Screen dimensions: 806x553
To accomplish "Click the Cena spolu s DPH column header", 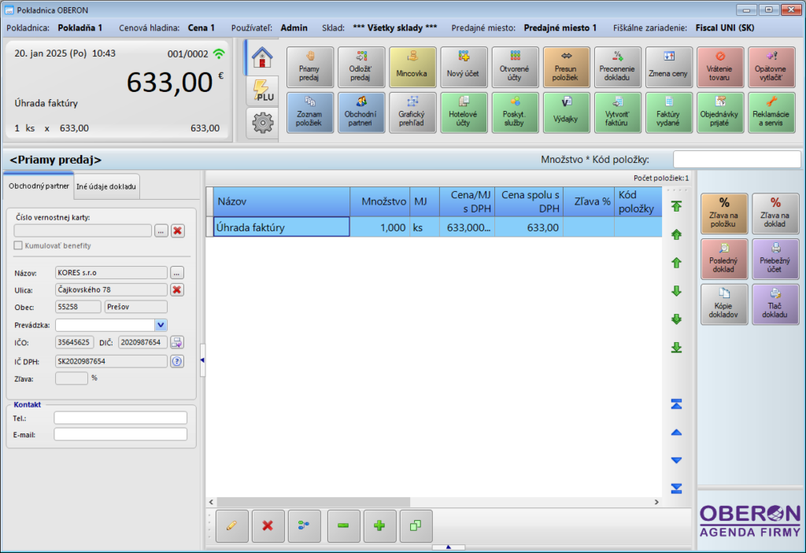I will [529, 201].
